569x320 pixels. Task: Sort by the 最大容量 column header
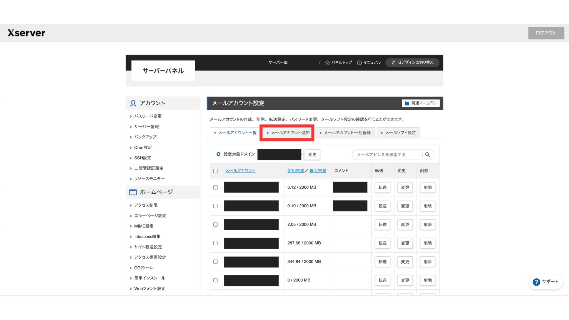click(318, 171)
